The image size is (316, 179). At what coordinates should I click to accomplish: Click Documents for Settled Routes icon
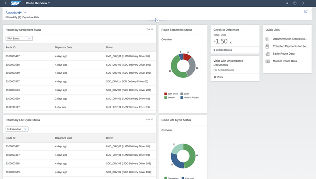click(267, 39)
